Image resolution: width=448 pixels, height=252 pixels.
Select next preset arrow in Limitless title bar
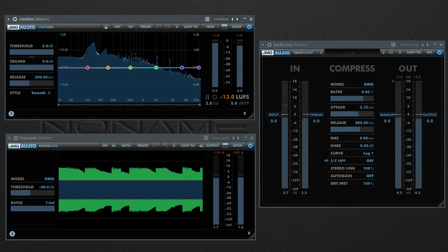(x=237, y=19)
